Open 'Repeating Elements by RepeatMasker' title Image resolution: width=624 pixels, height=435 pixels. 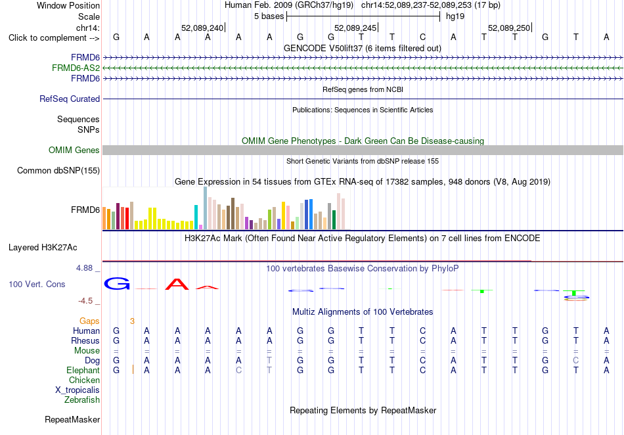(363, 410)
